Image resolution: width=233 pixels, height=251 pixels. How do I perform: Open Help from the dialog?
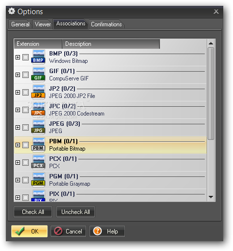(107, 231)
